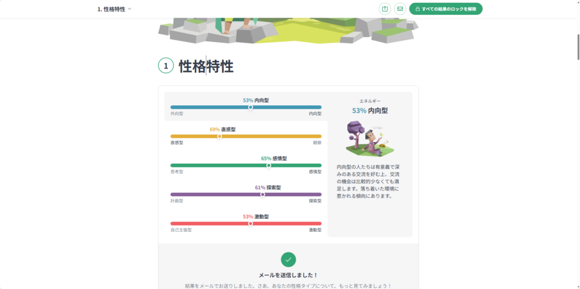580x289 pixels.
Task: Click the green checkmark circle icon
Action: pyautogui.click(x=288, y=260)
